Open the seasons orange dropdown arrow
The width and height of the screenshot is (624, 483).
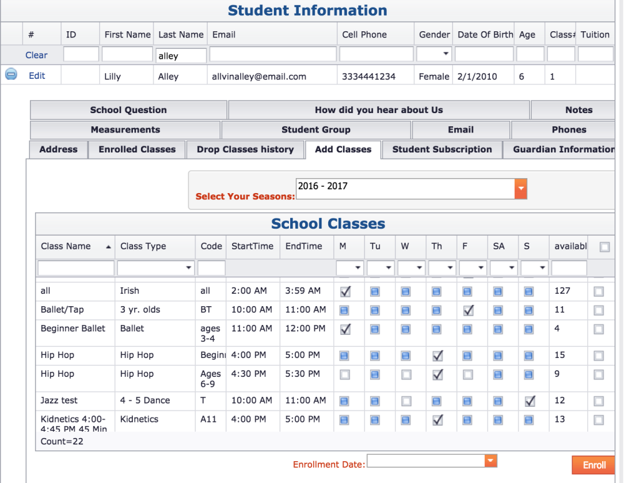[x=520, y=189]
